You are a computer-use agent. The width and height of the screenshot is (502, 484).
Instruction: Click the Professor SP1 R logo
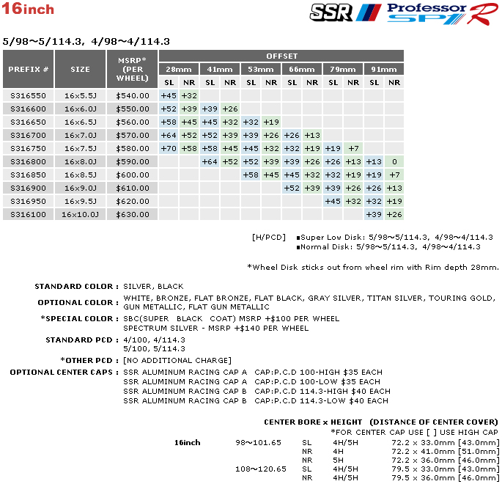click(x=443, y=14)
